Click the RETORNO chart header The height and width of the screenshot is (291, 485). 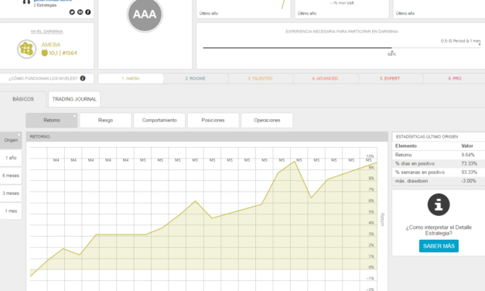coord(207,136)
